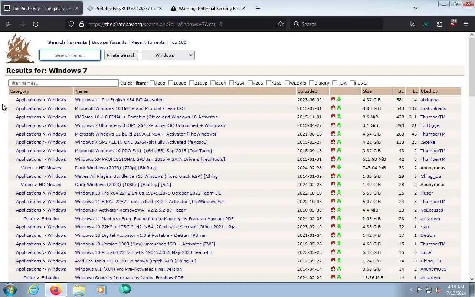Switch to the Warning: Potential Security Risk tab
This screenshot has height=297, width=475.
click(x=208, y=8)
